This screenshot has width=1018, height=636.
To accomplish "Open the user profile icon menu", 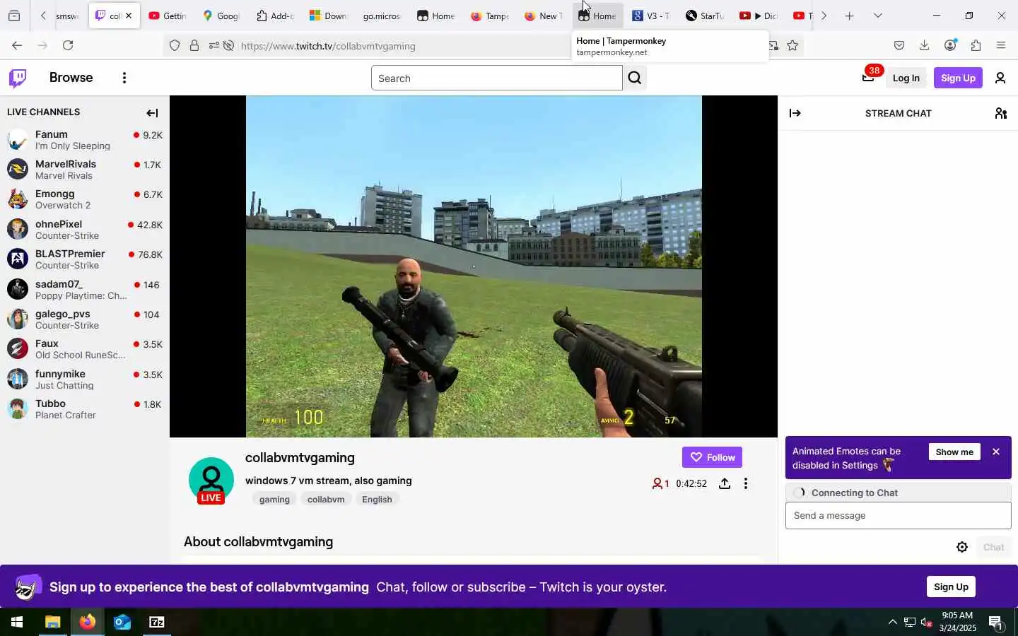I will coord(1000,78).
